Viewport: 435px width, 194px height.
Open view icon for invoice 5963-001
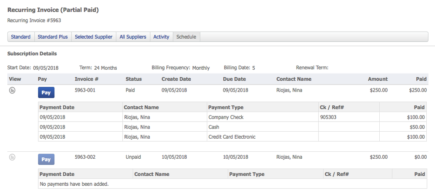click(x=12, y=91)
